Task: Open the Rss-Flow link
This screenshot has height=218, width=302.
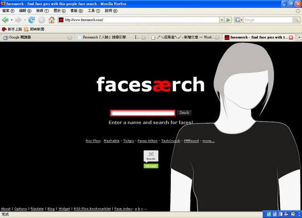Action: [93, 141]
